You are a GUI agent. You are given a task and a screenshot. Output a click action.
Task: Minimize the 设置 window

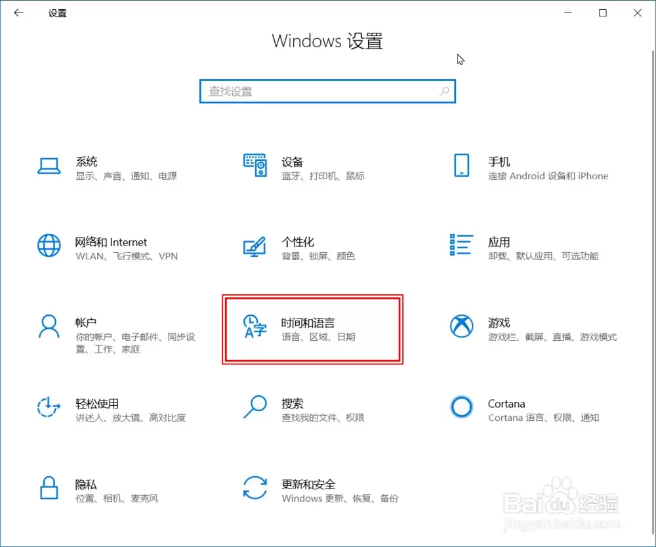pyautogui.click(x=567, y=13)
